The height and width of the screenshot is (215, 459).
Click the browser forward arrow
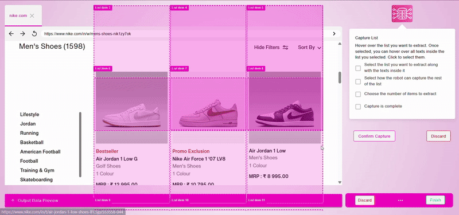[x=22, y=34]
